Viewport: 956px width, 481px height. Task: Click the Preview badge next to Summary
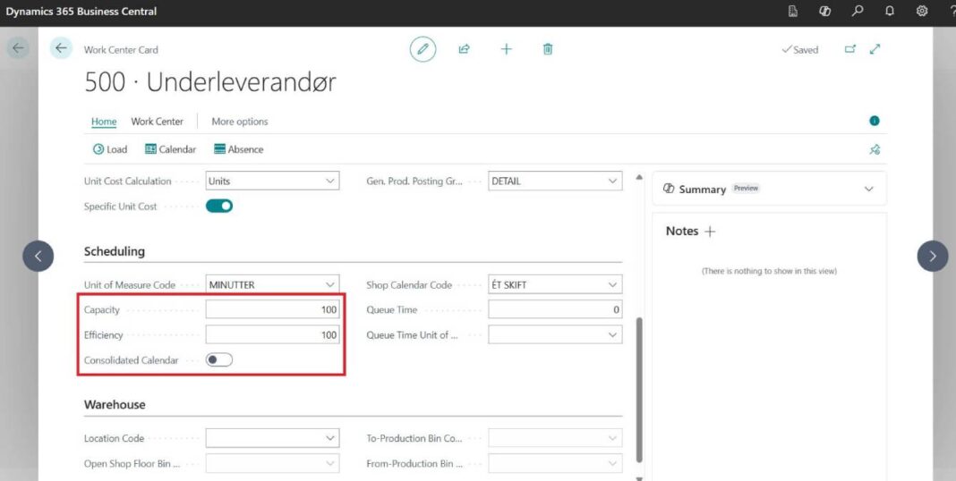pos(746,189)
